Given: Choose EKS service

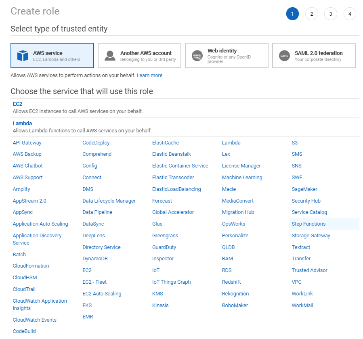Looking at the screenshot, I should pos(87,305).
